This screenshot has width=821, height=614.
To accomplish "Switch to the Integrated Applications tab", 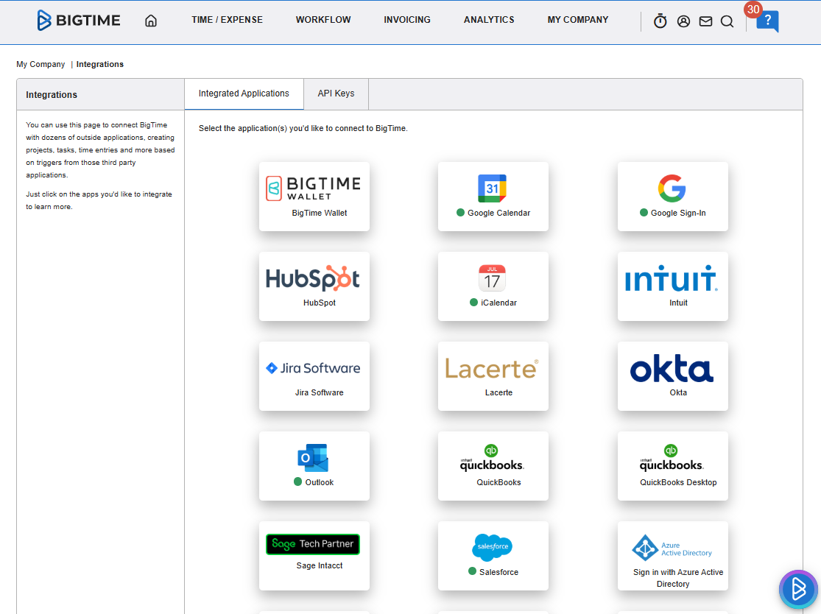I will coord(244,93).
